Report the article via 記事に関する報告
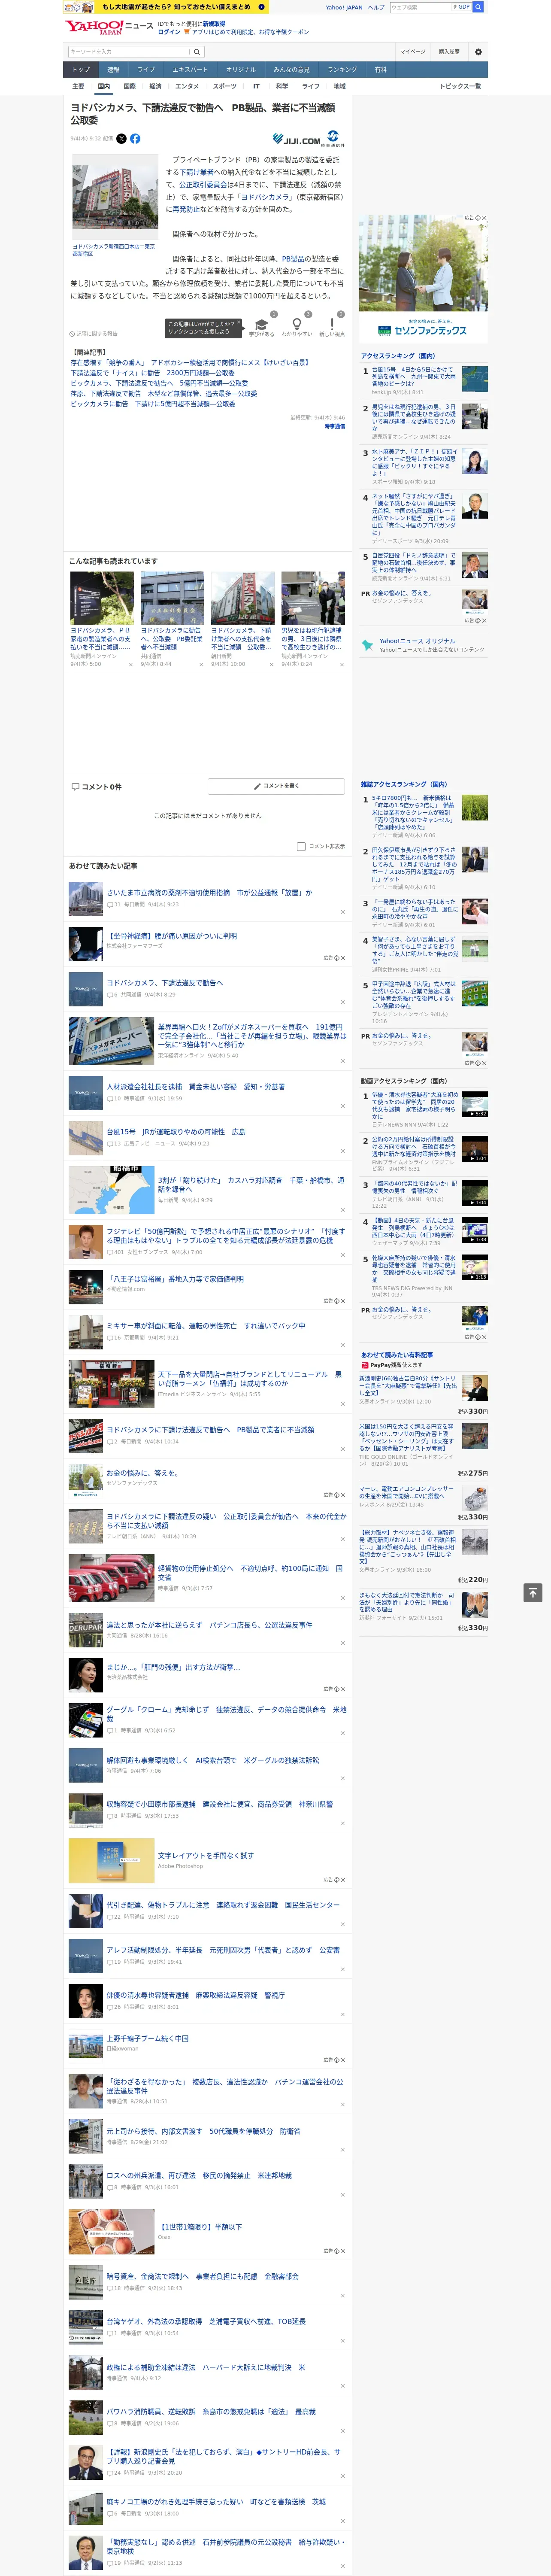 pyautogui.click(x=94, y=334)
